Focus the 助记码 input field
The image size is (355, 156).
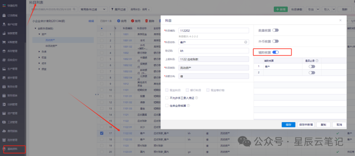pyautogui.click(x=214, y=50)
